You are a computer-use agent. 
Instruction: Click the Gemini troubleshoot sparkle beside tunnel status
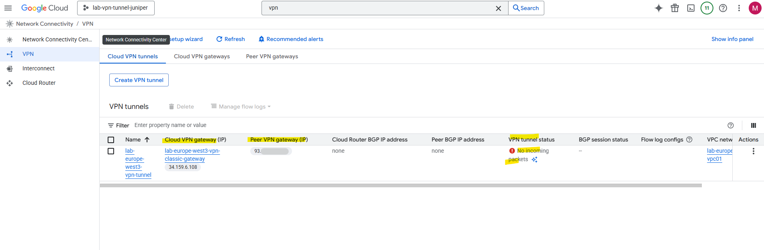click(535, 160)
